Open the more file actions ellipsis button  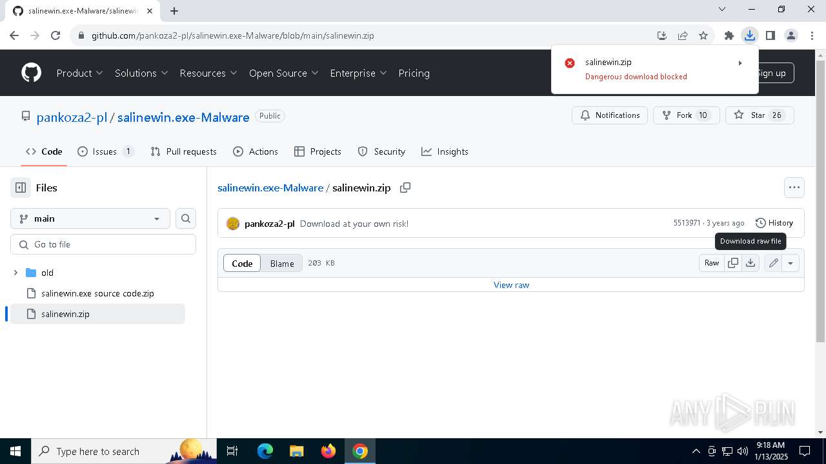[794, 188]
